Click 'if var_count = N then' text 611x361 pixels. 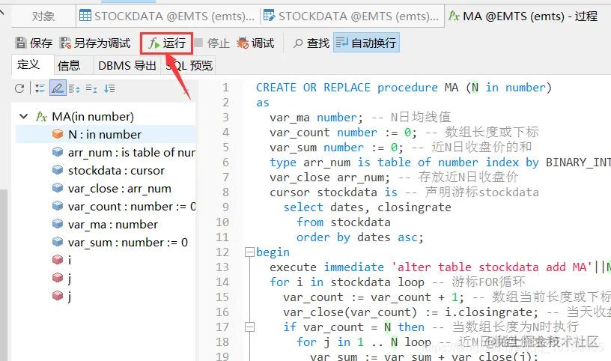coord(354,327)
